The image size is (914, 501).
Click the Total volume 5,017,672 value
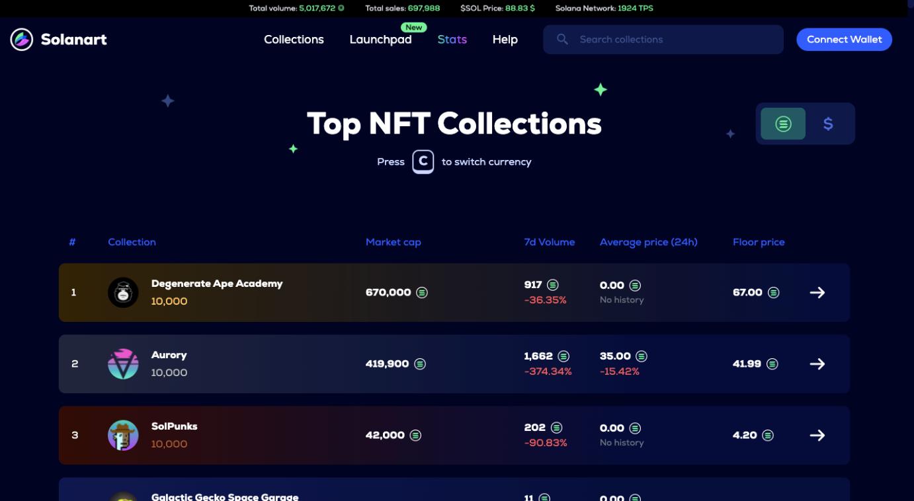click(x=317, y=8)
